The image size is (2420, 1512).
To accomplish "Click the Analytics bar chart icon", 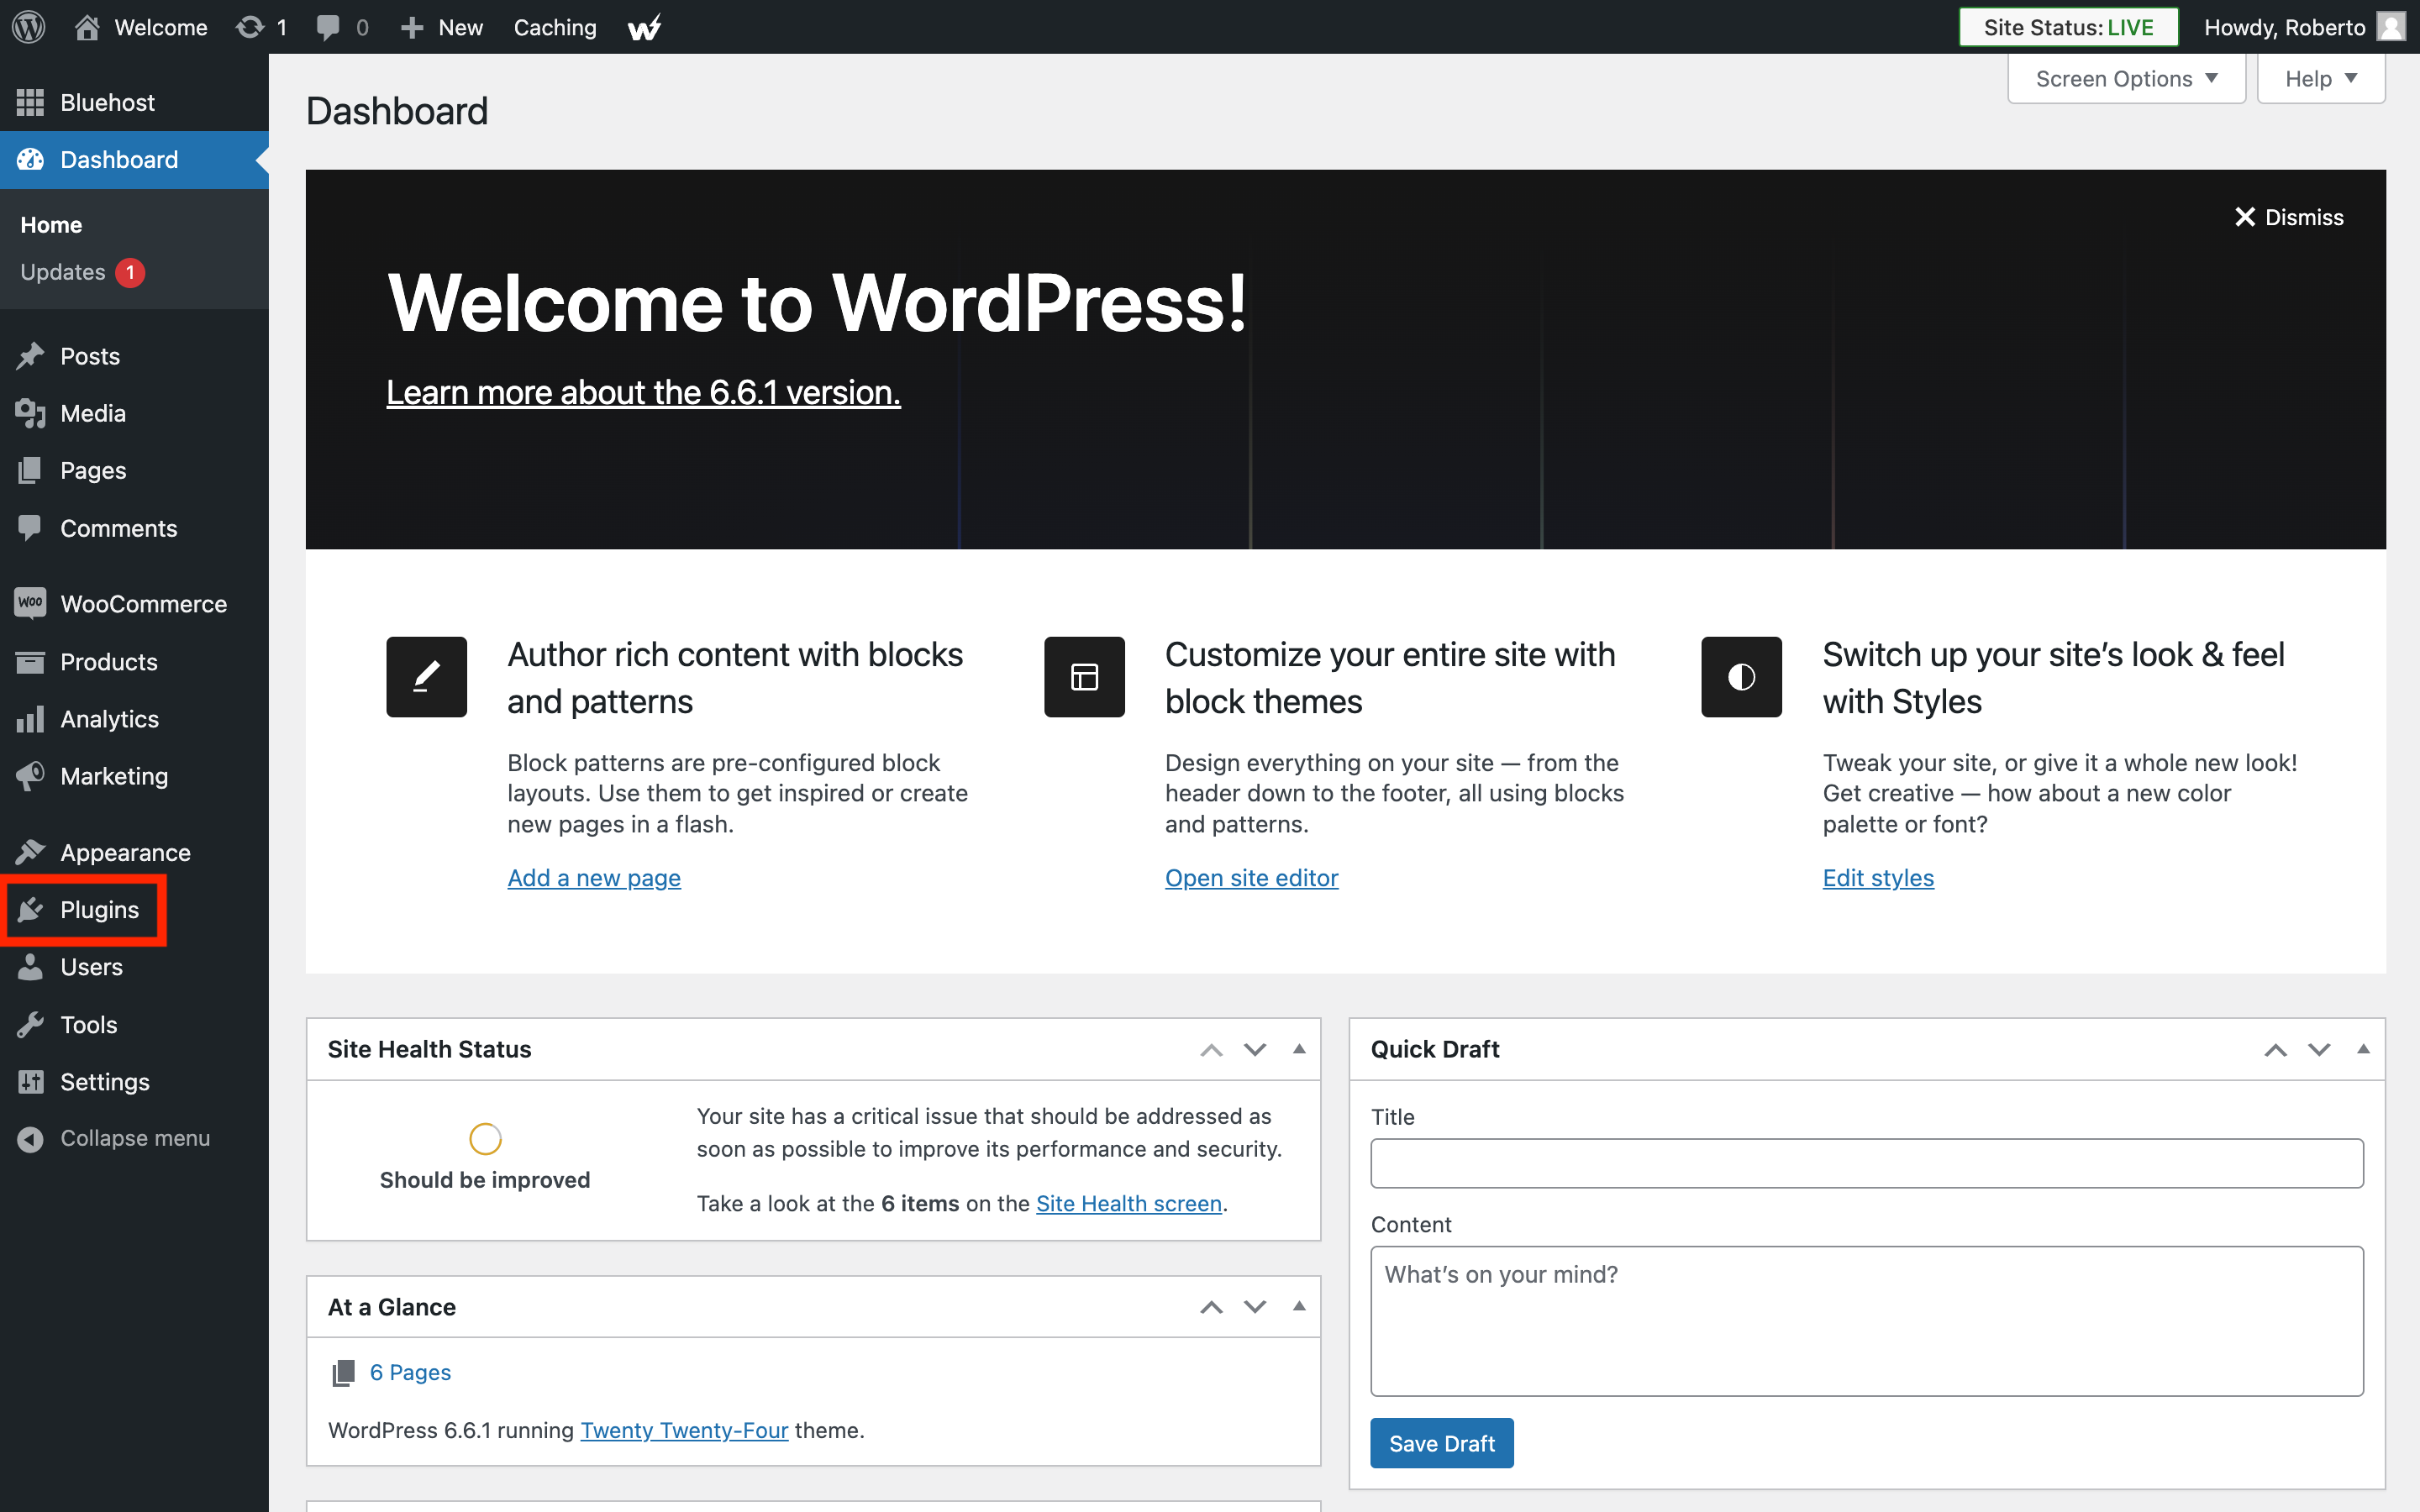I will tap(30, 719).
